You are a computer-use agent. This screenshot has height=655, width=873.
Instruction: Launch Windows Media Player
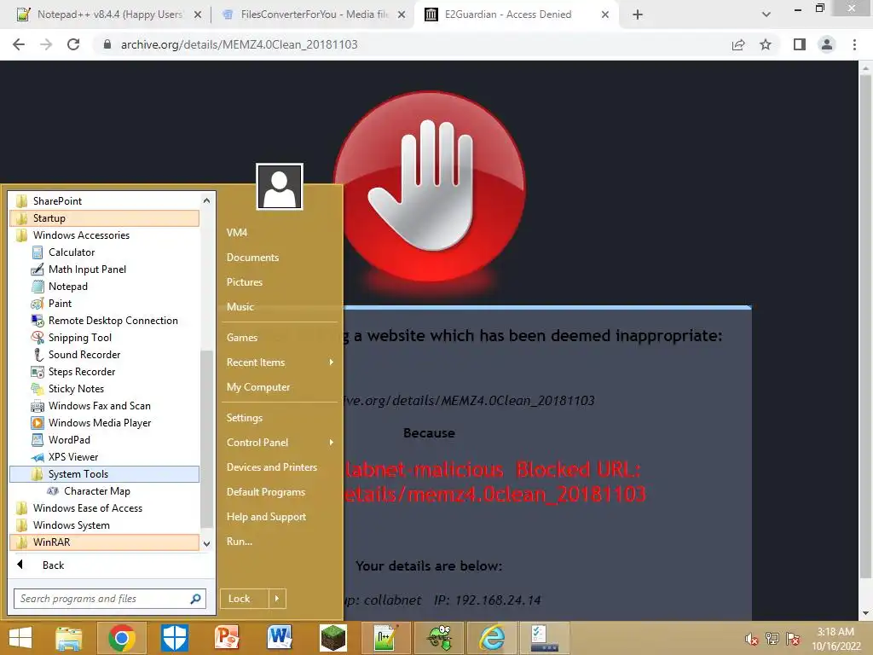click(x=99, y=423)
